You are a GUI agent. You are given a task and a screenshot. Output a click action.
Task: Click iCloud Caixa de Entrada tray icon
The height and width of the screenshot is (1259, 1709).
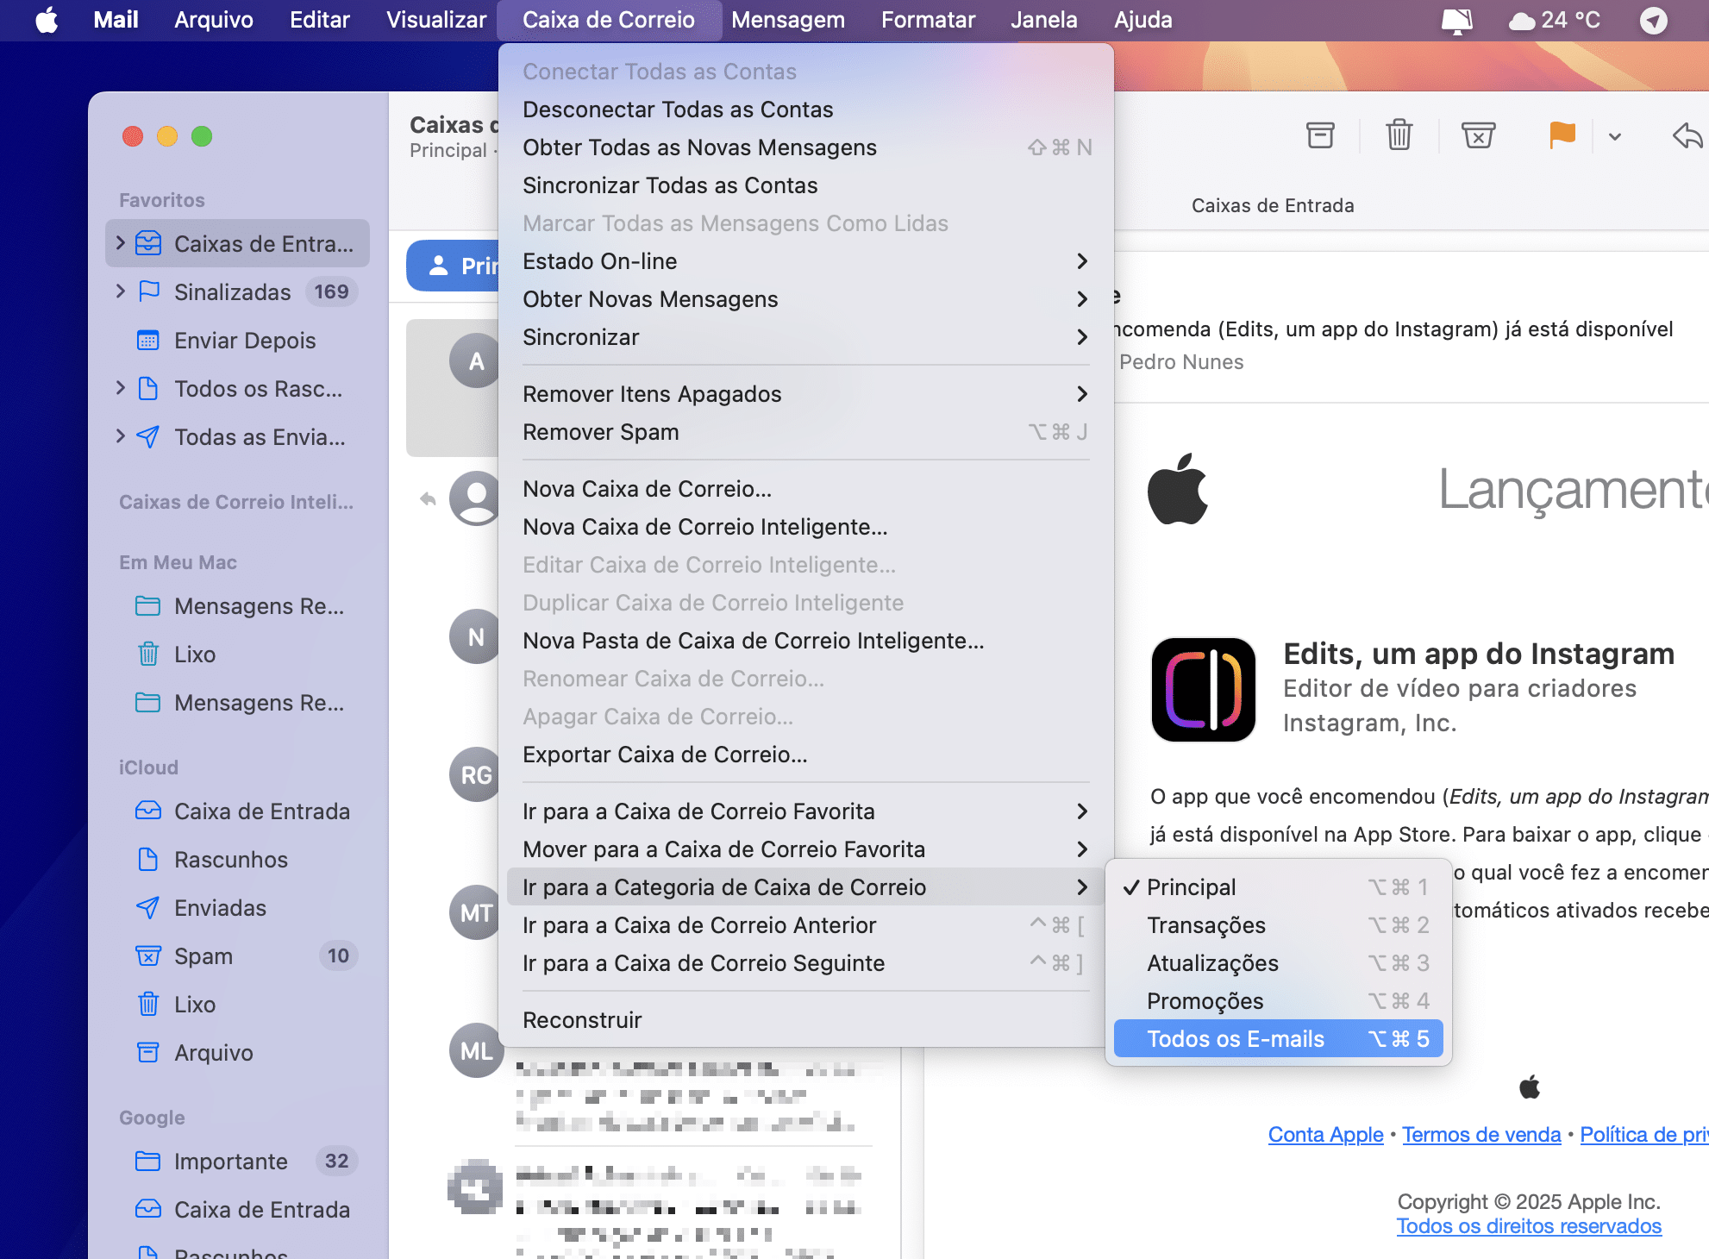[x=148, y=811]
